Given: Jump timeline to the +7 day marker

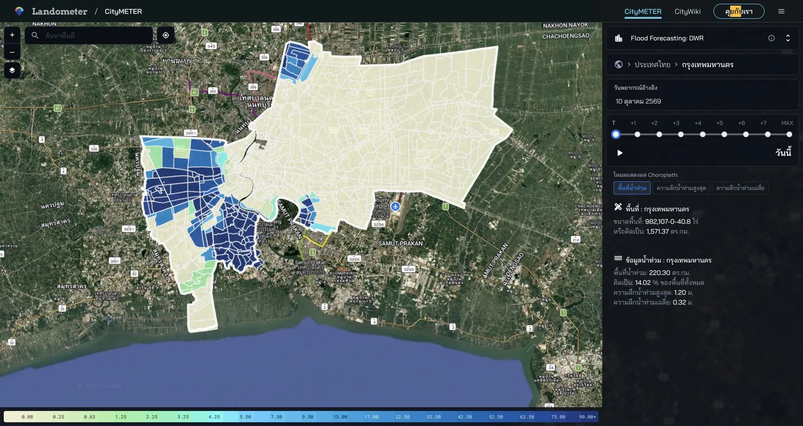Looking at the screenshot, I should 767,134.
